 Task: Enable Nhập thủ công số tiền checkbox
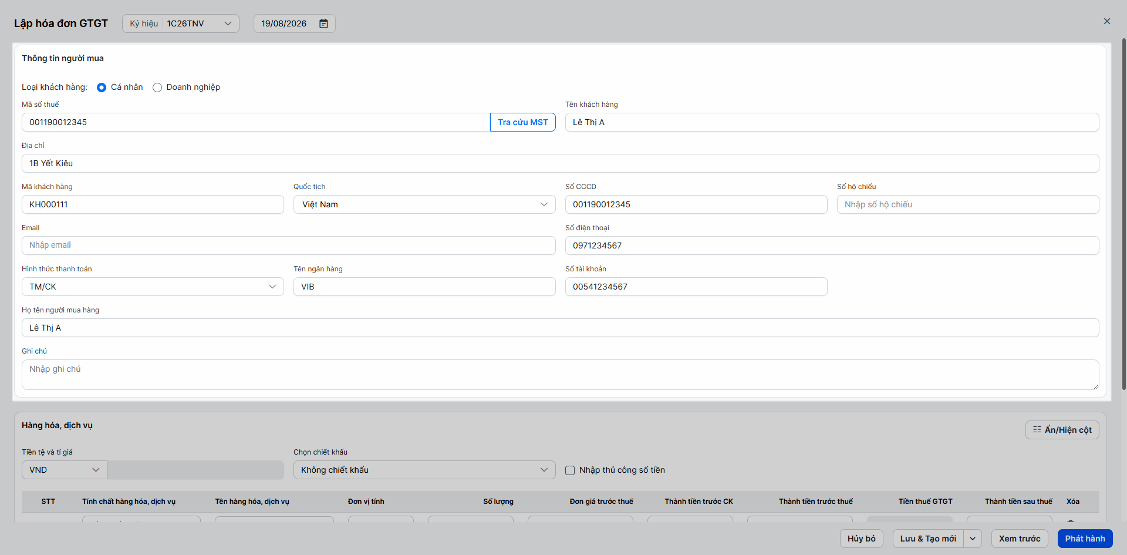pos(570,470)
